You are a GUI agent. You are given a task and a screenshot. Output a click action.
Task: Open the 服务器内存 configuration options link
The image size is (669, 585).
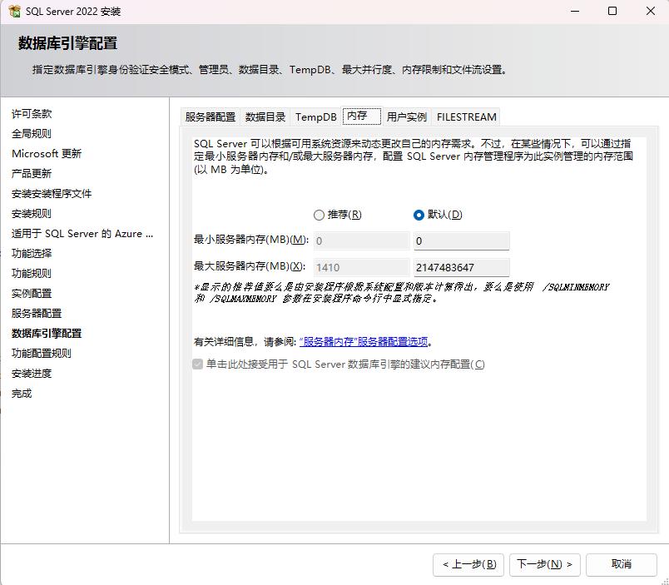[x=364, y=342]
